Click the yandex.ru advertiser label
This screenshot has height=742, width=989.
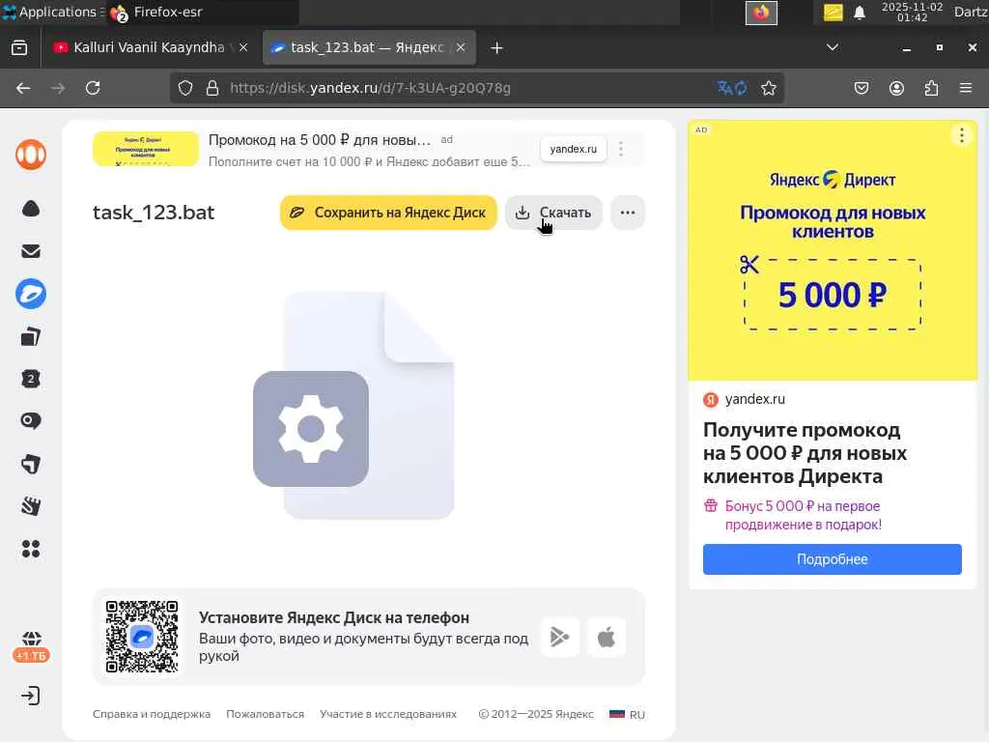pos(755,399)
